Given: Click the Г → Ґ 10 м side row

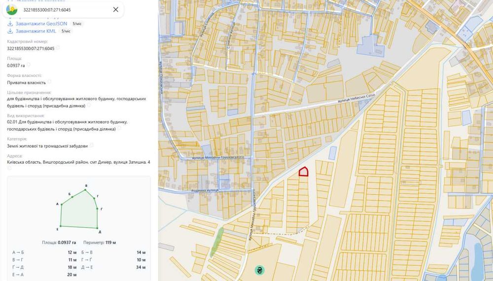Looking at the screenshot, I should 113,260.
